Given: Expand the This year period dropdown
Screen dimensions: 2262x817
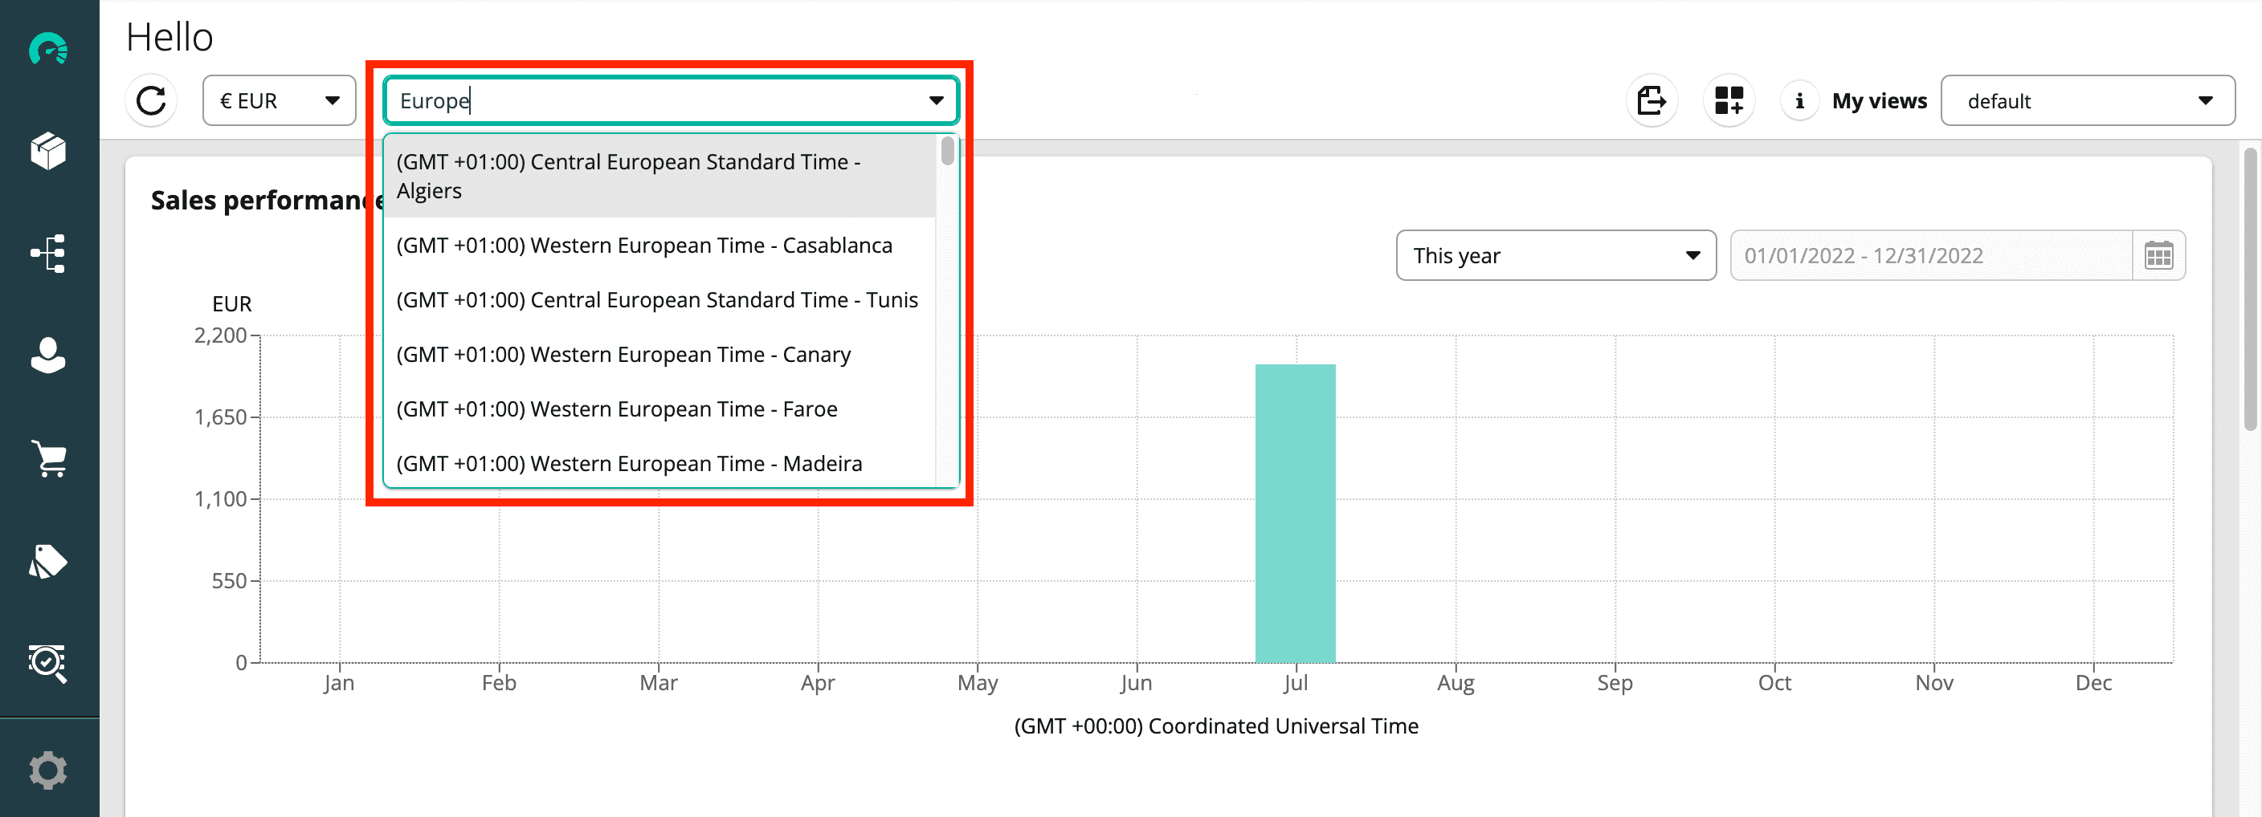Looking at the screenshot, I should (1555, 255).
